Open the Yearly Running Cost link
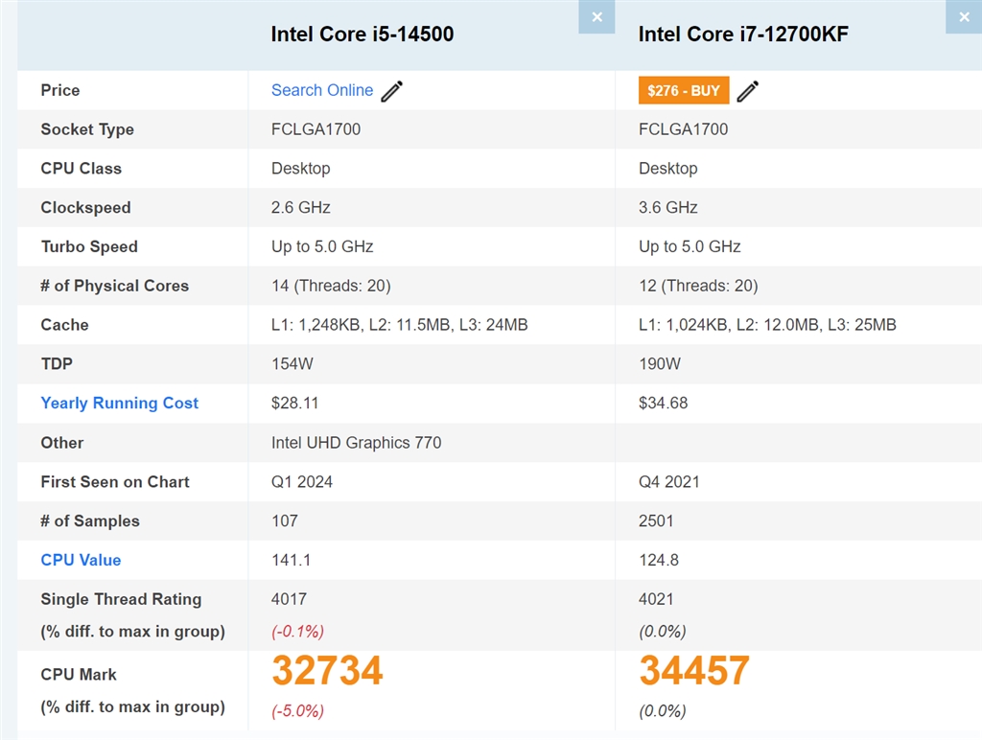Viewport: 982px width, 740px height. [x=120, y=404]
